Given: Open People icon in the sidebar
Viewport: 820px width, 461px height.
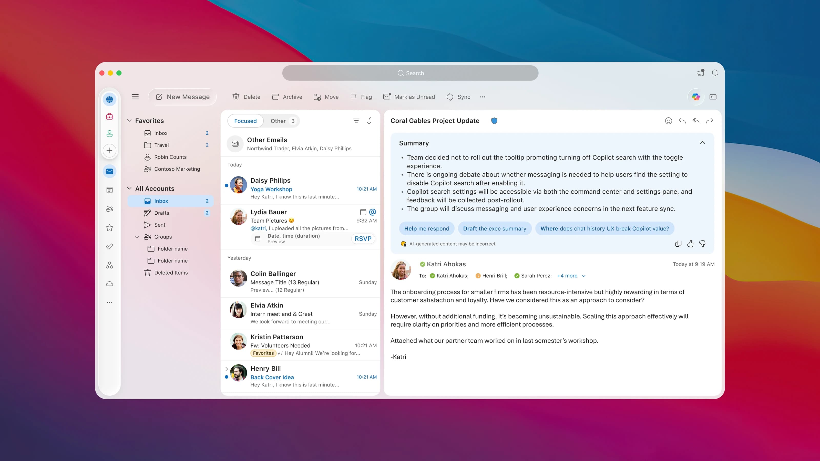Looking at the screenshot, I should point(109,209).
